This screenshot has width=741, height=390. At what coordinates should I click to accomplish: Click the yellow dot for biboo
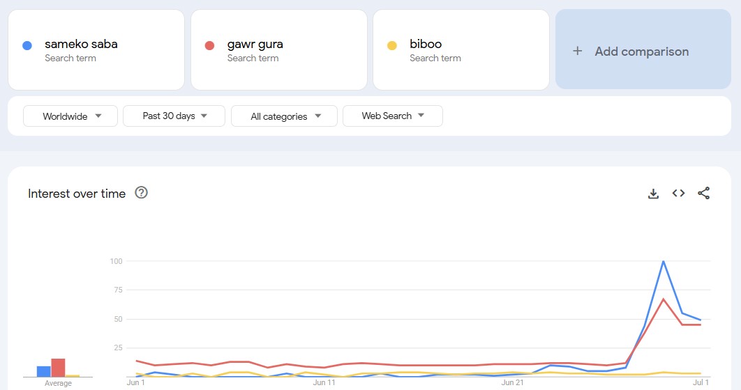pyautogui.click(x=392, y=46)
